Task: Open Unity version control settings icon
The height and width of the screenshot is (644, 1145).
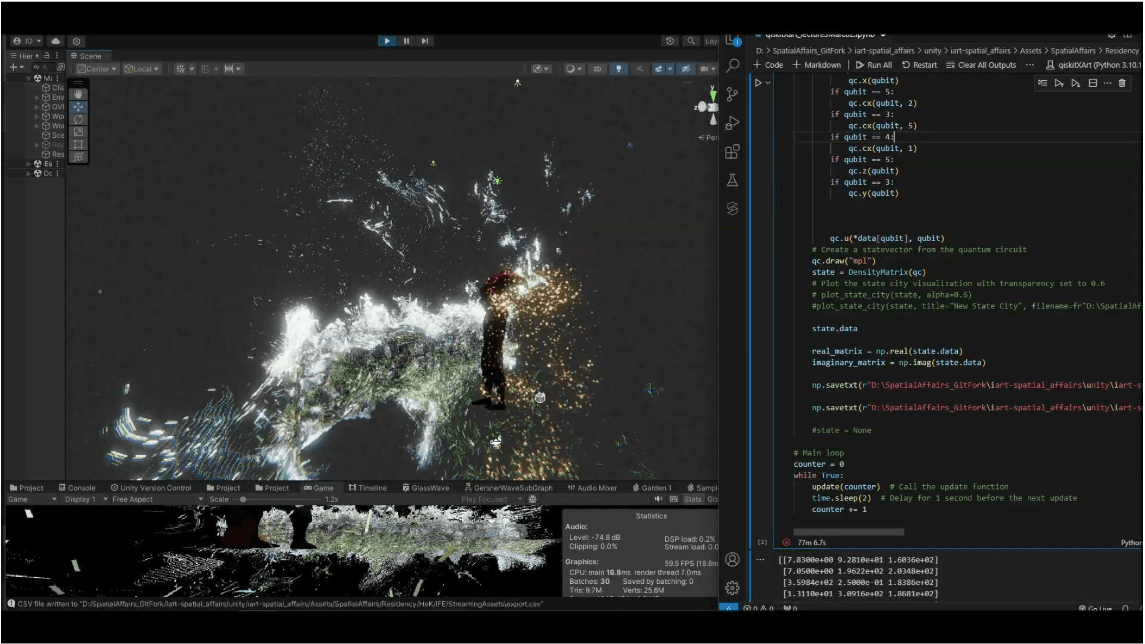Action: [x=77, y=41]
